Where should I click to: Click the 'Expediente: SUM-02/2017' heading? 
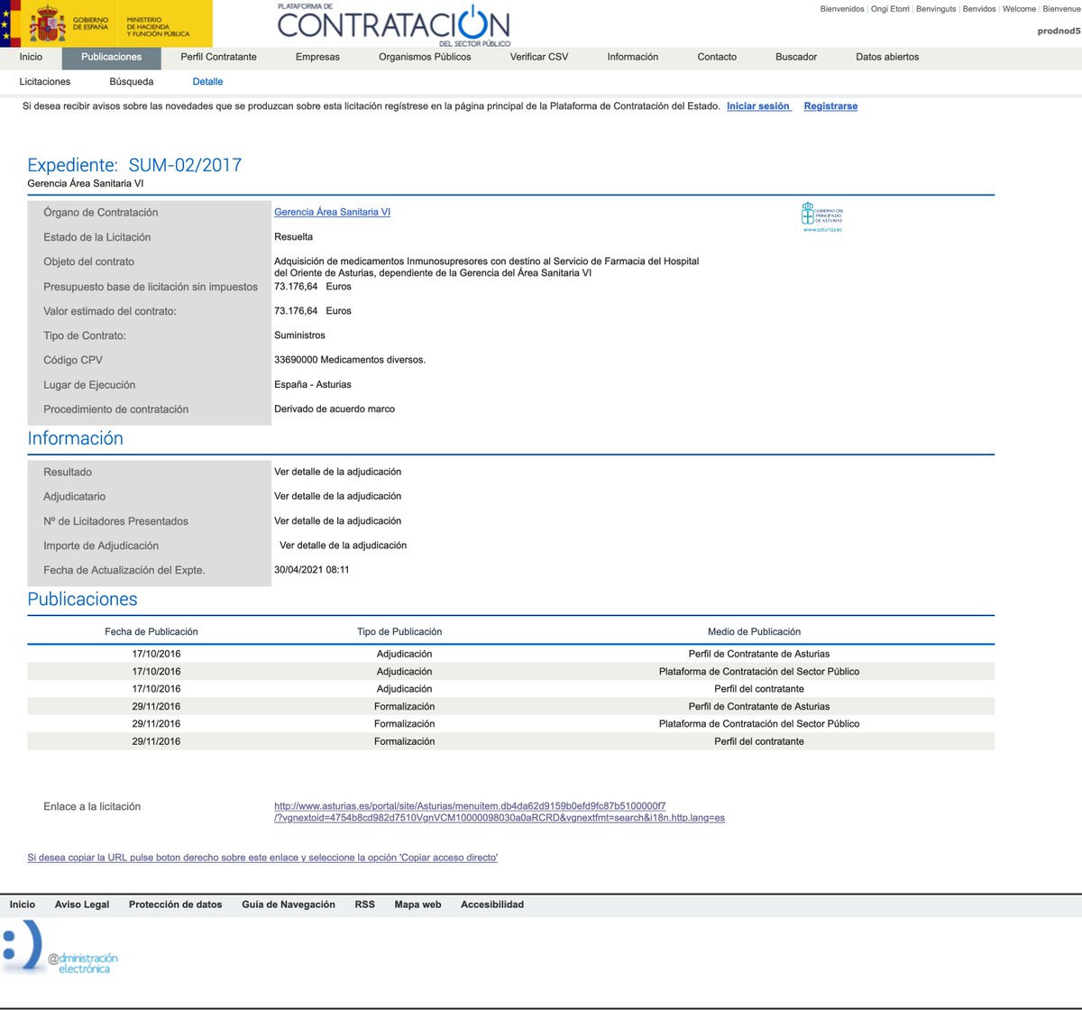[x=134, y=165]
